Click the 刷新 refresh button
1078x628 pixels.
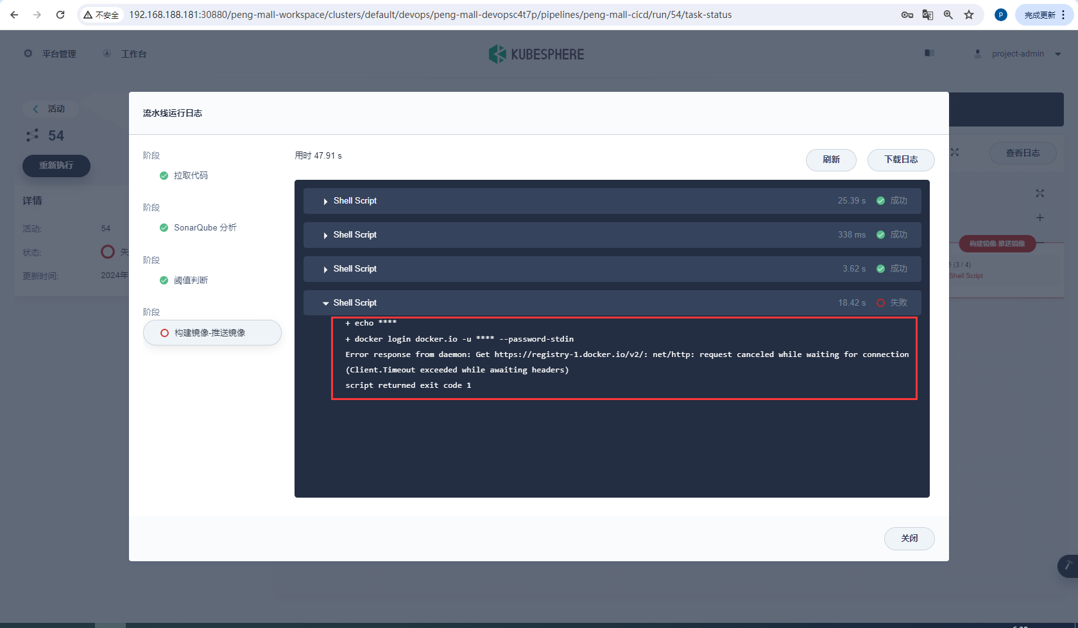pyautogui.click(x=831, y=160)
